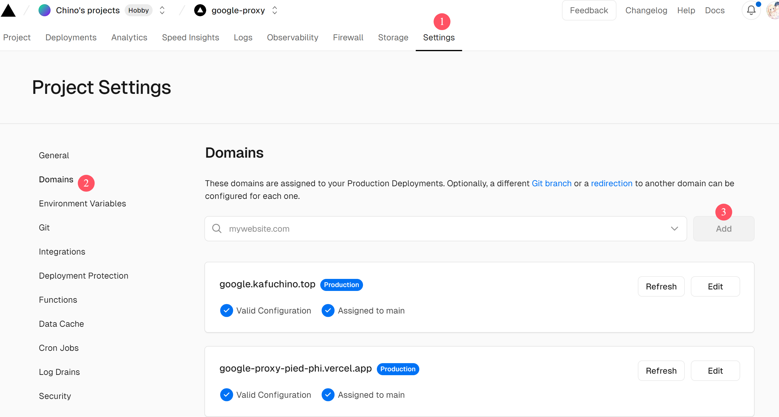Click the search magnifier icon in domain field
The image size is (779, 417).
(216, 228)
